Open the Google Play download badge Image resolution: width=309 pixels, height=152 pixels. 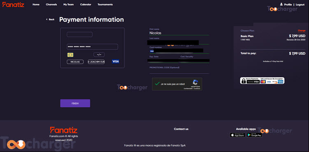[254, 135]
